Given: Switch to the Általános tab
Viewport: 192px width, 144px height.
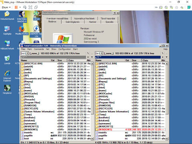Looking at the screenshot, I should tap(52, 22).
